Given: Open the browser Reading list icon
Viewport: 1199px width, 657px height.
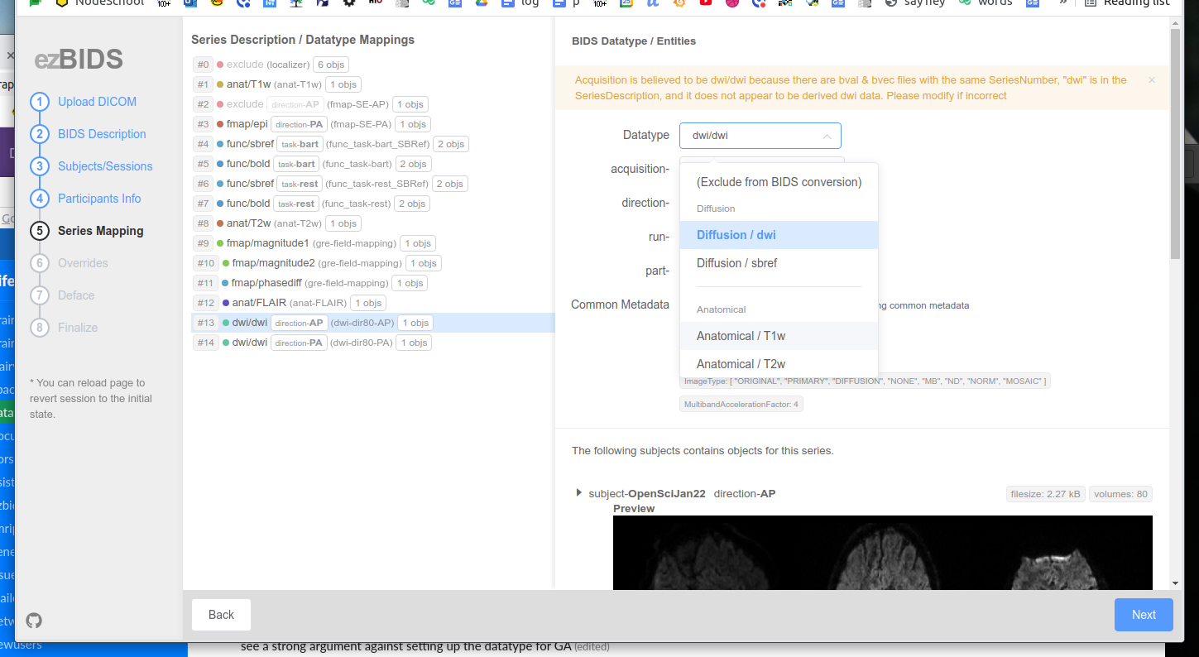Looking at the screenshot, I should click(1092, 3).
